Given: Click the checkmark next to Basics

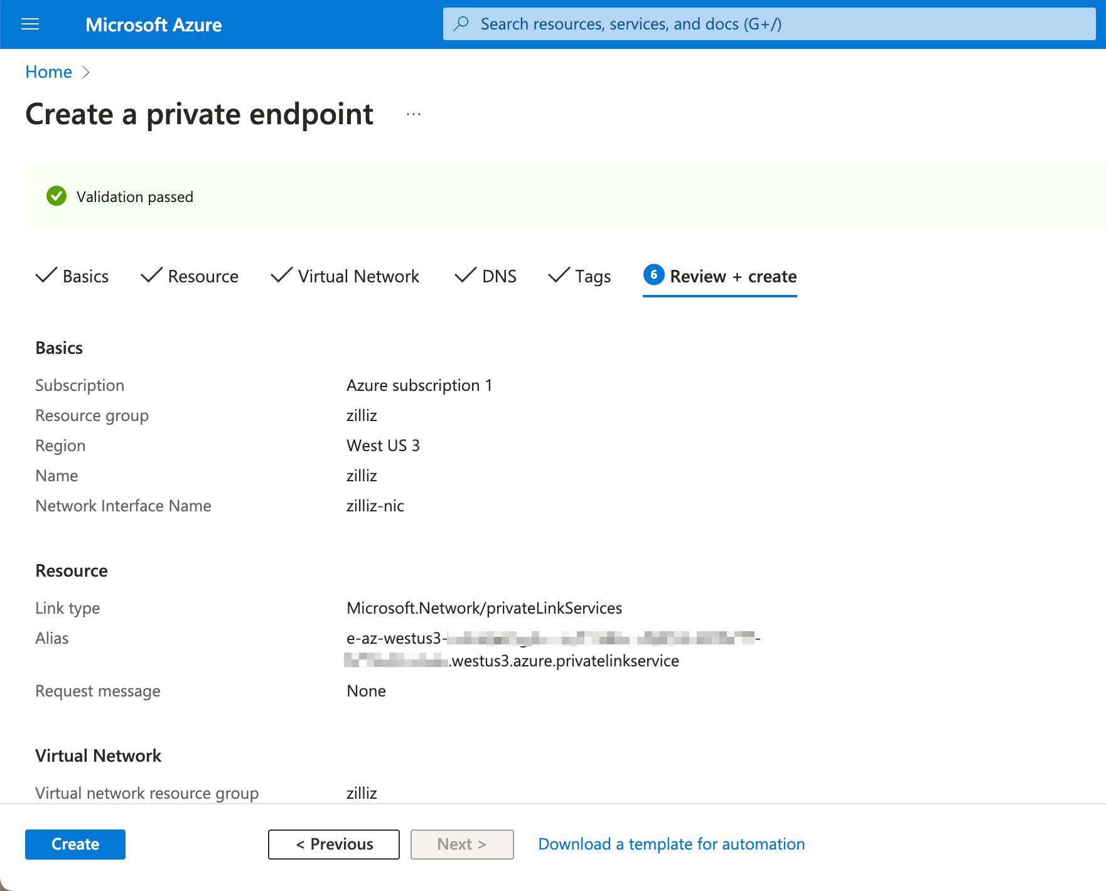Looking at the screenshot, I should click(x=46, y=275).
